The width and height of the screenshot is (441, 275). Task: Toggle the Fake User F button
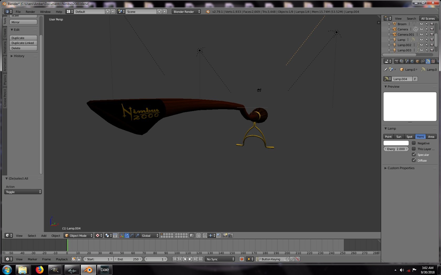pyautogui.click(x=415, y=79)
